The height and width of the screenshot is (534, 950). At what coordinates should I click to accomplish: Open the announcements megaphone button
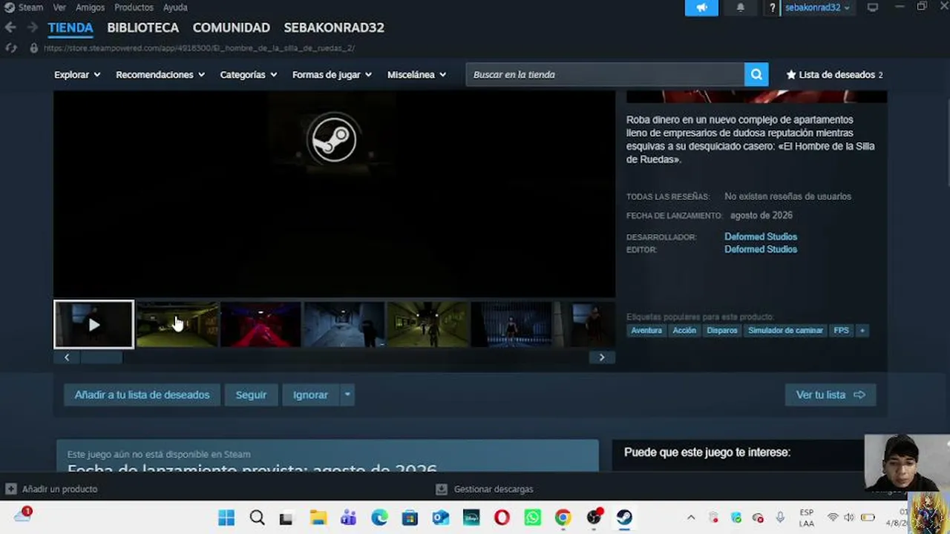[x=701, y=7]
